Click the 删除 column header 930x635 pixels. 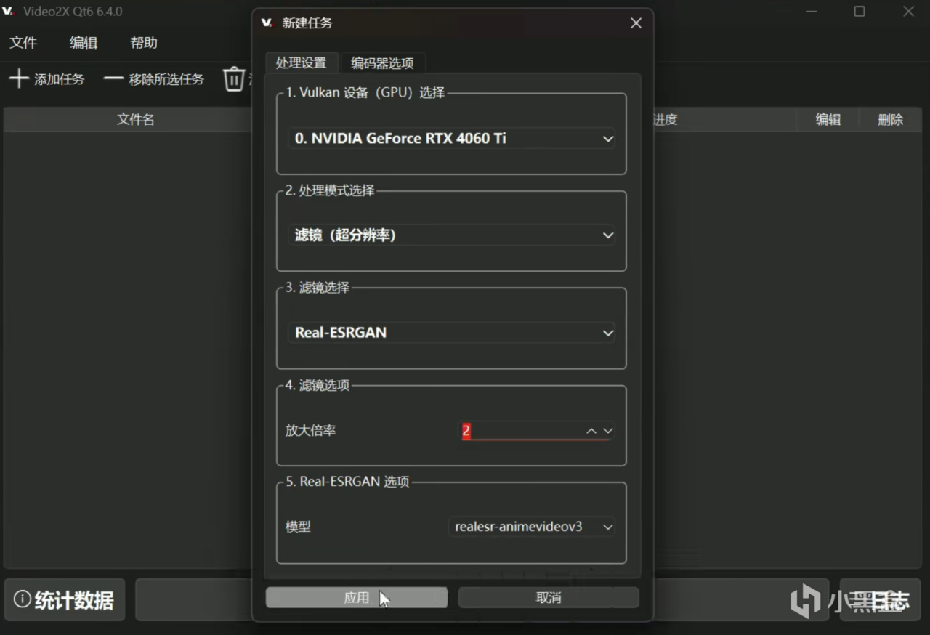(x=891, y=120)
